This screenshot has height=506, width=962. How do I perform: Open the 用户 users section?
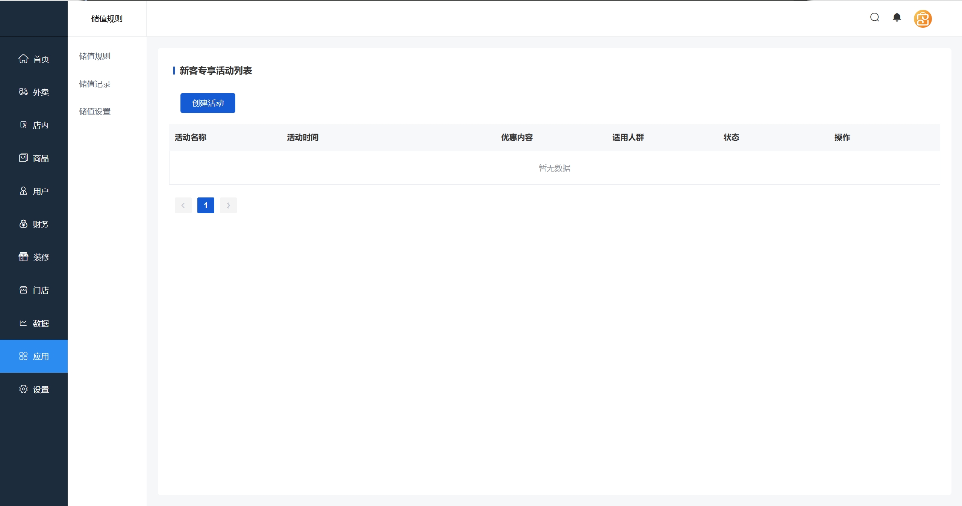(x=34, y=191)
